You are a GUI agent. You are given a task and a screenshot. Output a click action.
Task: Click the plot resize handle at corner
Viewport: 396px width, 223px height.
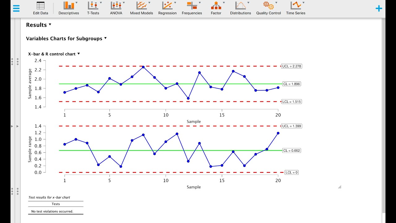340,187
